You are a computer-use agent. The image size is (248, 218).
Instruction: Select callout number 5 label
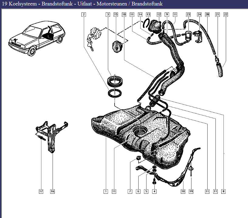coord(146,191)
